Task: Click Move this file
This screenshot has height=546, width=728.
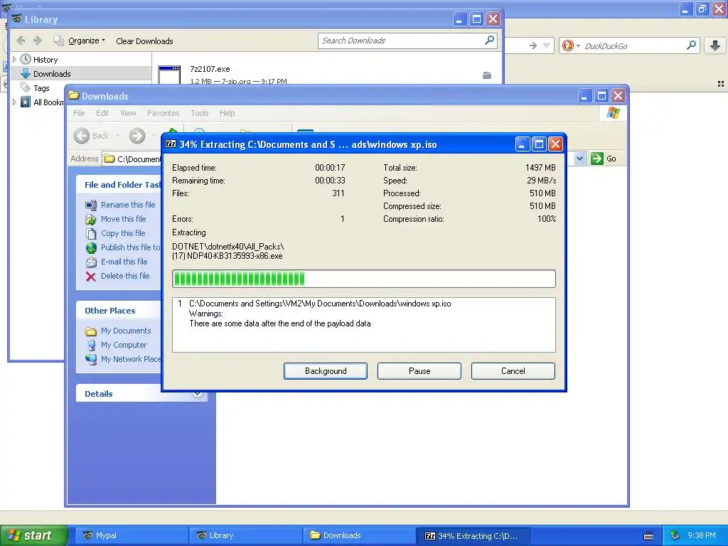Action: [124, 219]
